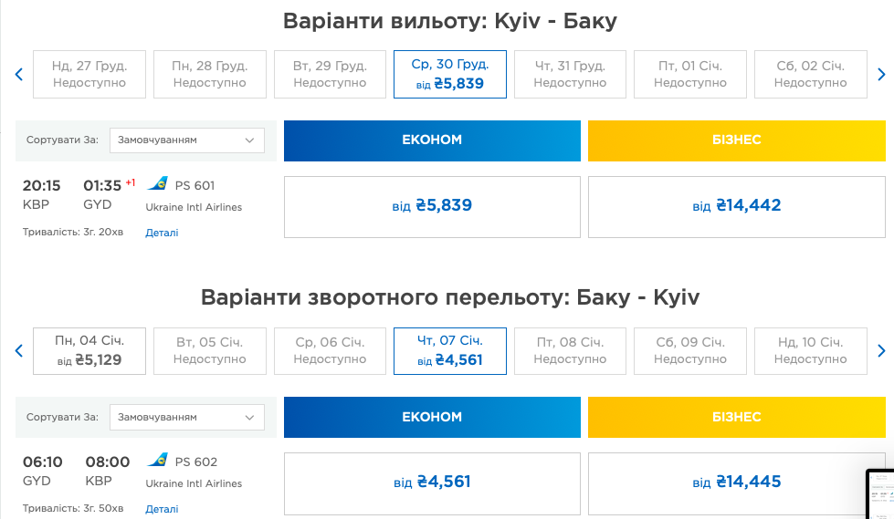The width and height of the screenshot is (894, 519).
Task: Click next dates arrow for return flights
Action: (880, 351)
